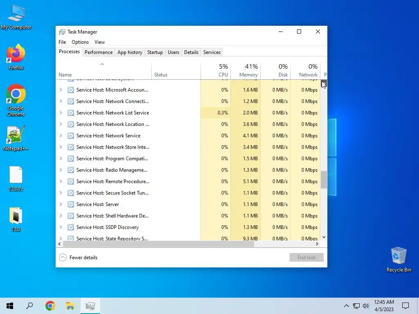Click the vertical scrollbar thumb
The width and height of the screenshot is (419, 314).
tap(324, 180)
